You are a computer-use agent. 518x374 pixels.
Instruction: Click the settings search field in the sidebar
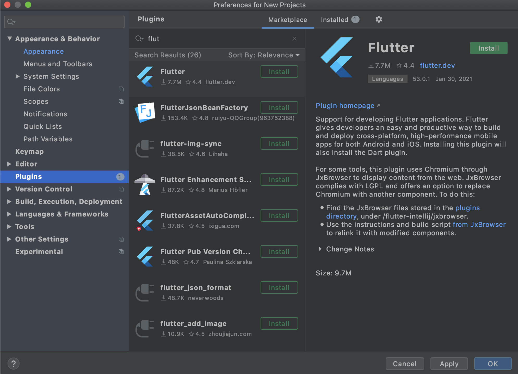click(68, 22)
